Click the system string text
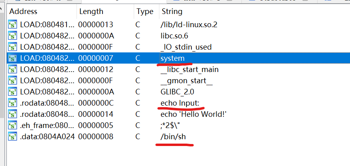 (173, 58)
